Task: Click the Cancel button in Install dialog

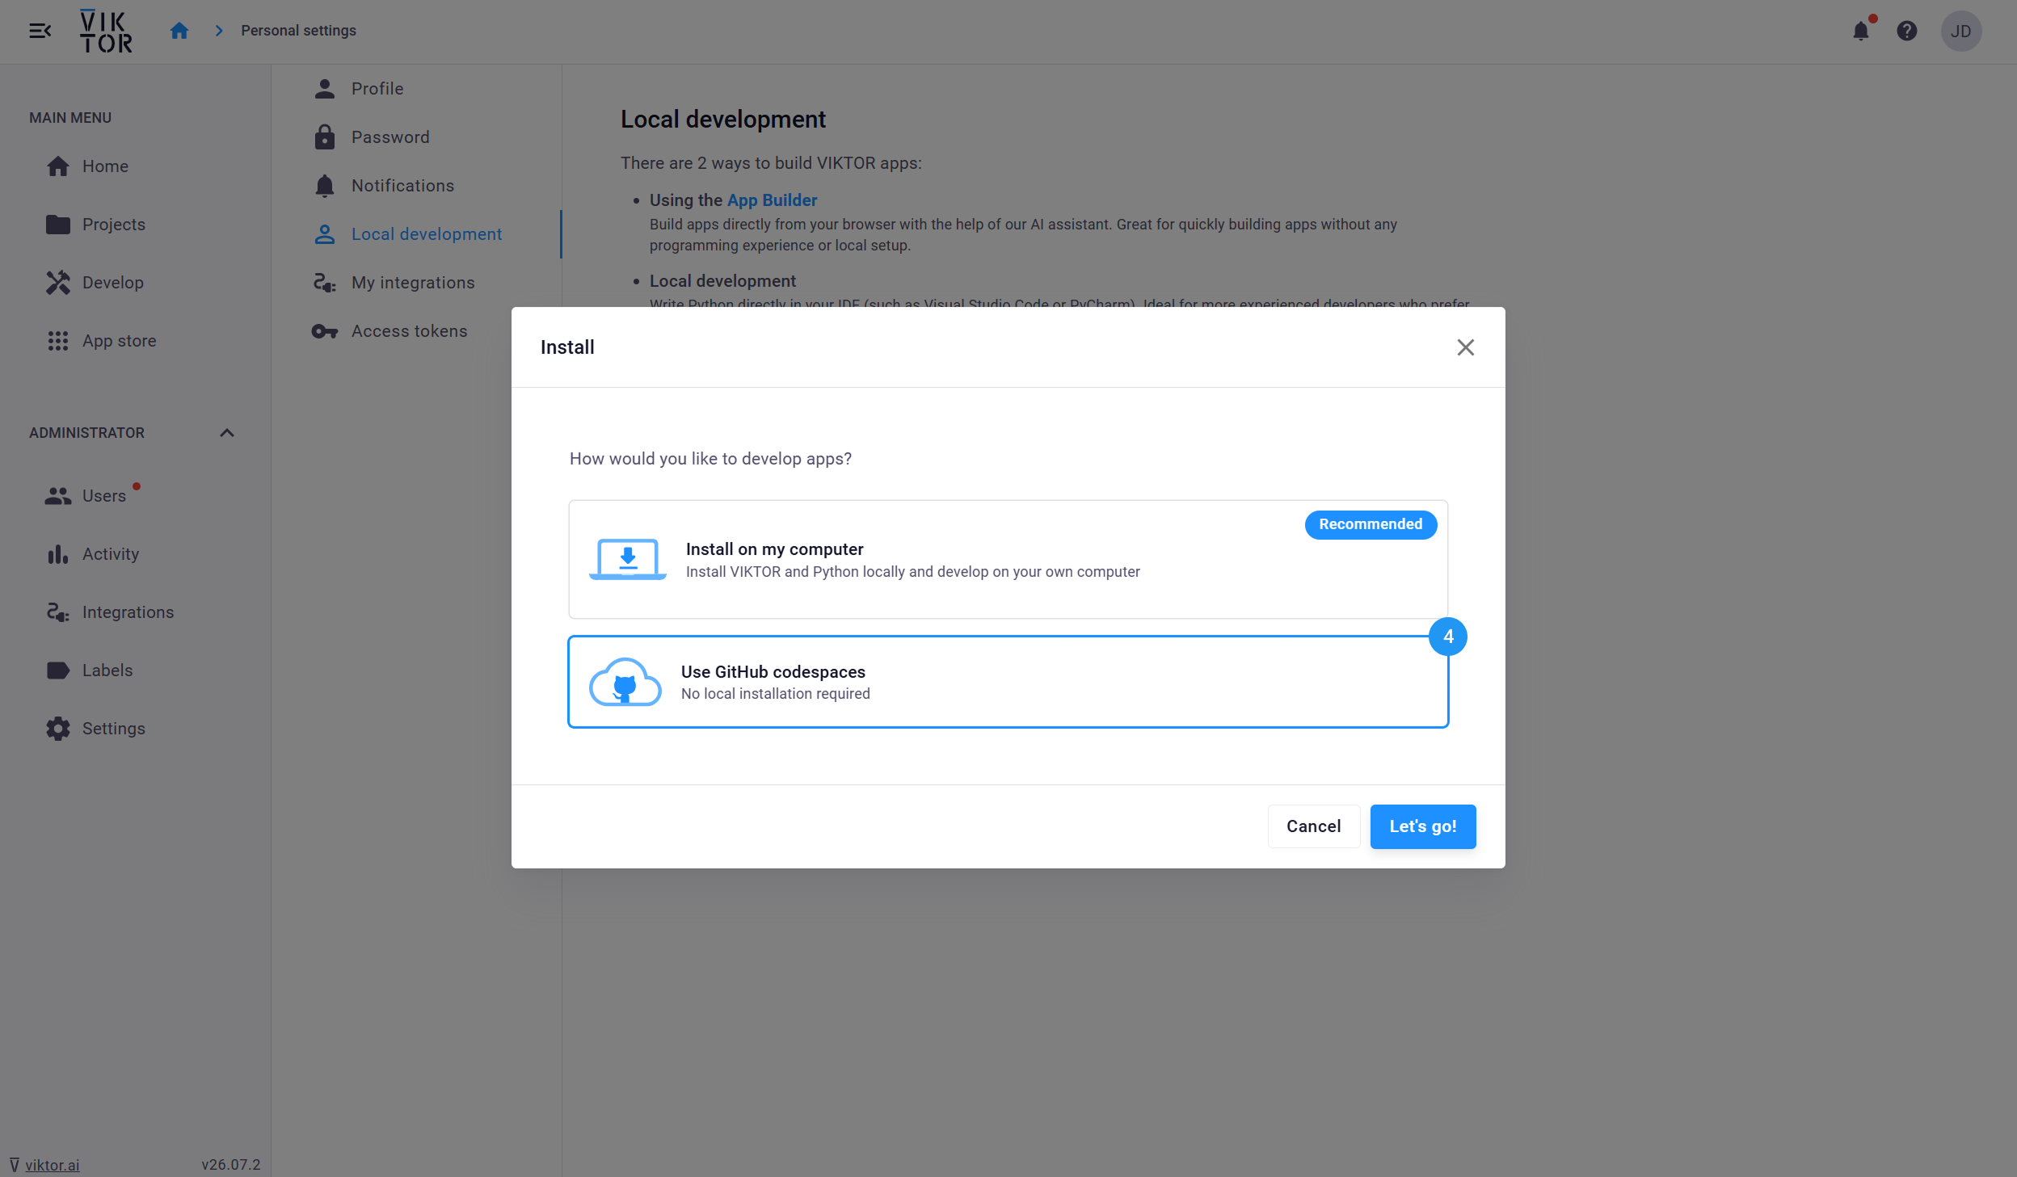Action: pyautogui.click(x=1314, y=826)
